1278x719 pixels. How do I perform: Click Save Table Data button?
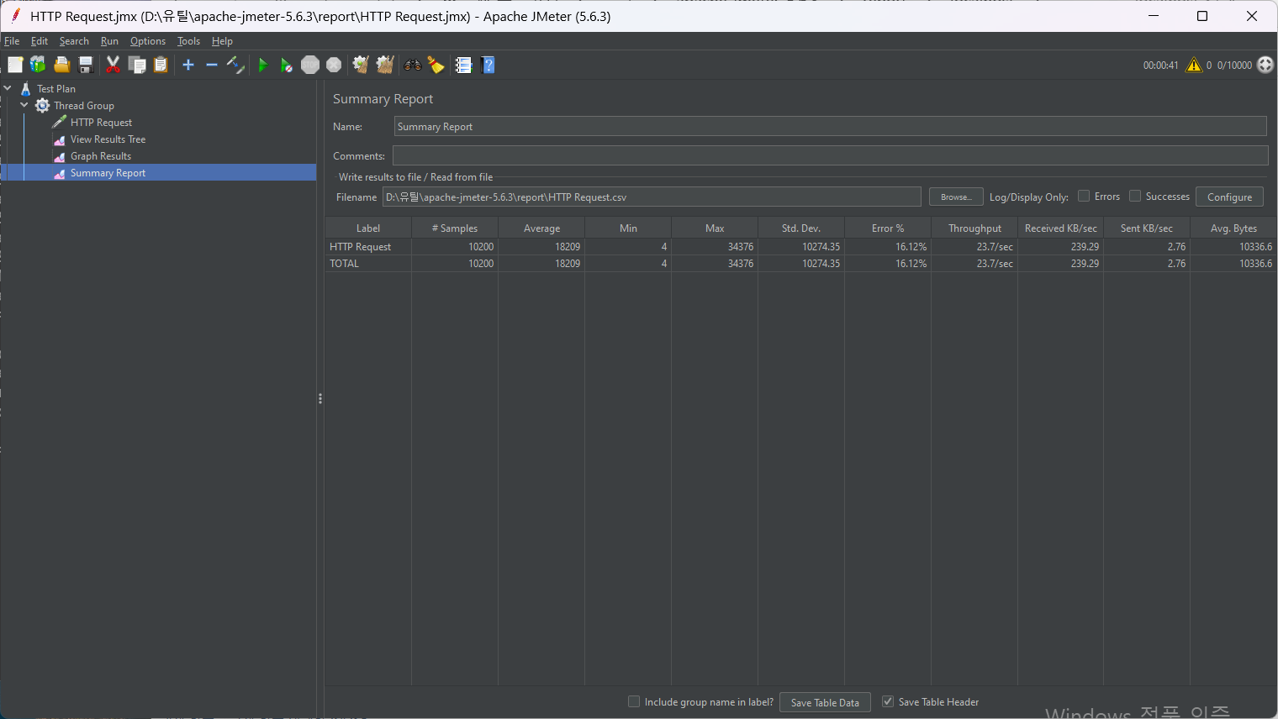click(825, 702)
